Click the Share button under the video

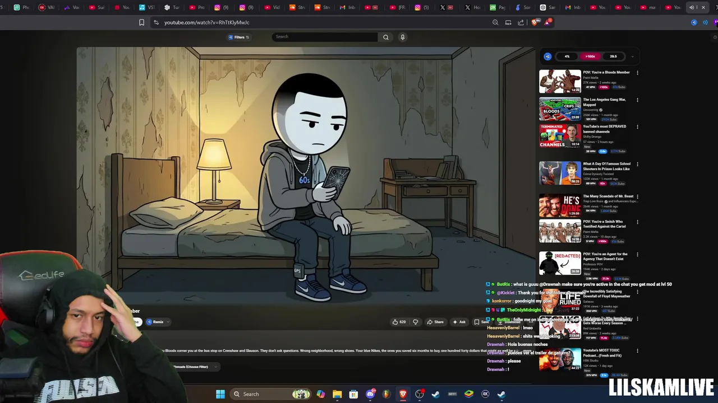click(x=435, y=322)
